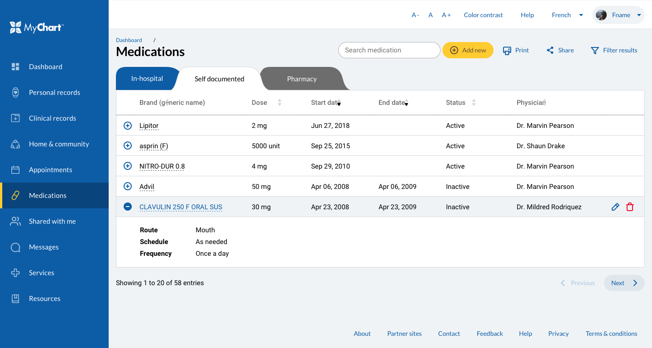Click the Share icon
The height and width of the screenshot is (348, 652).
click(x=550, y=50)
